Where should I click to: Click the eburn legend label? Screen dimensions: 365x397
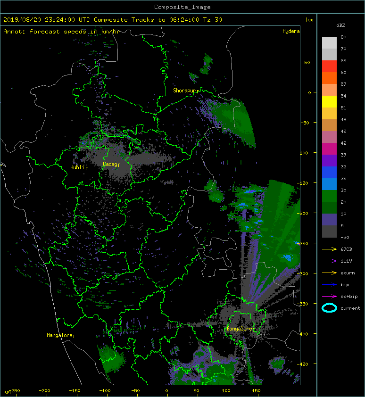[x=348, y=273]
